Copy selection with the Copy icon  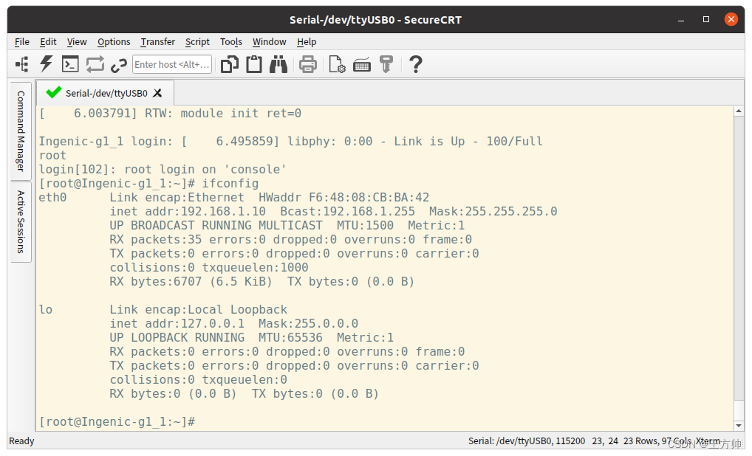pos(230,64)
